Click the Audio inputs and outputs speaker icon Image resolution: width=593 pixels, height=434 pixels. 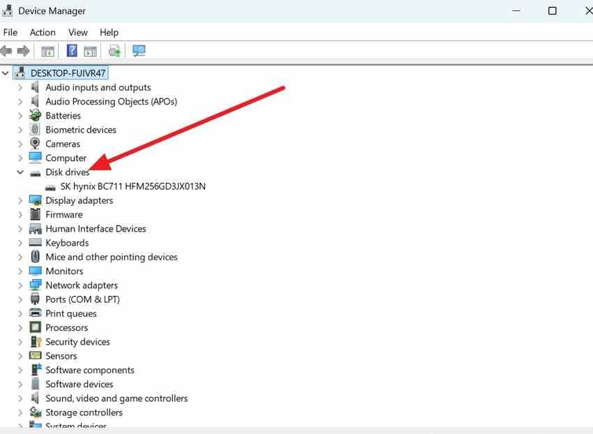click(x=35, y=87)
